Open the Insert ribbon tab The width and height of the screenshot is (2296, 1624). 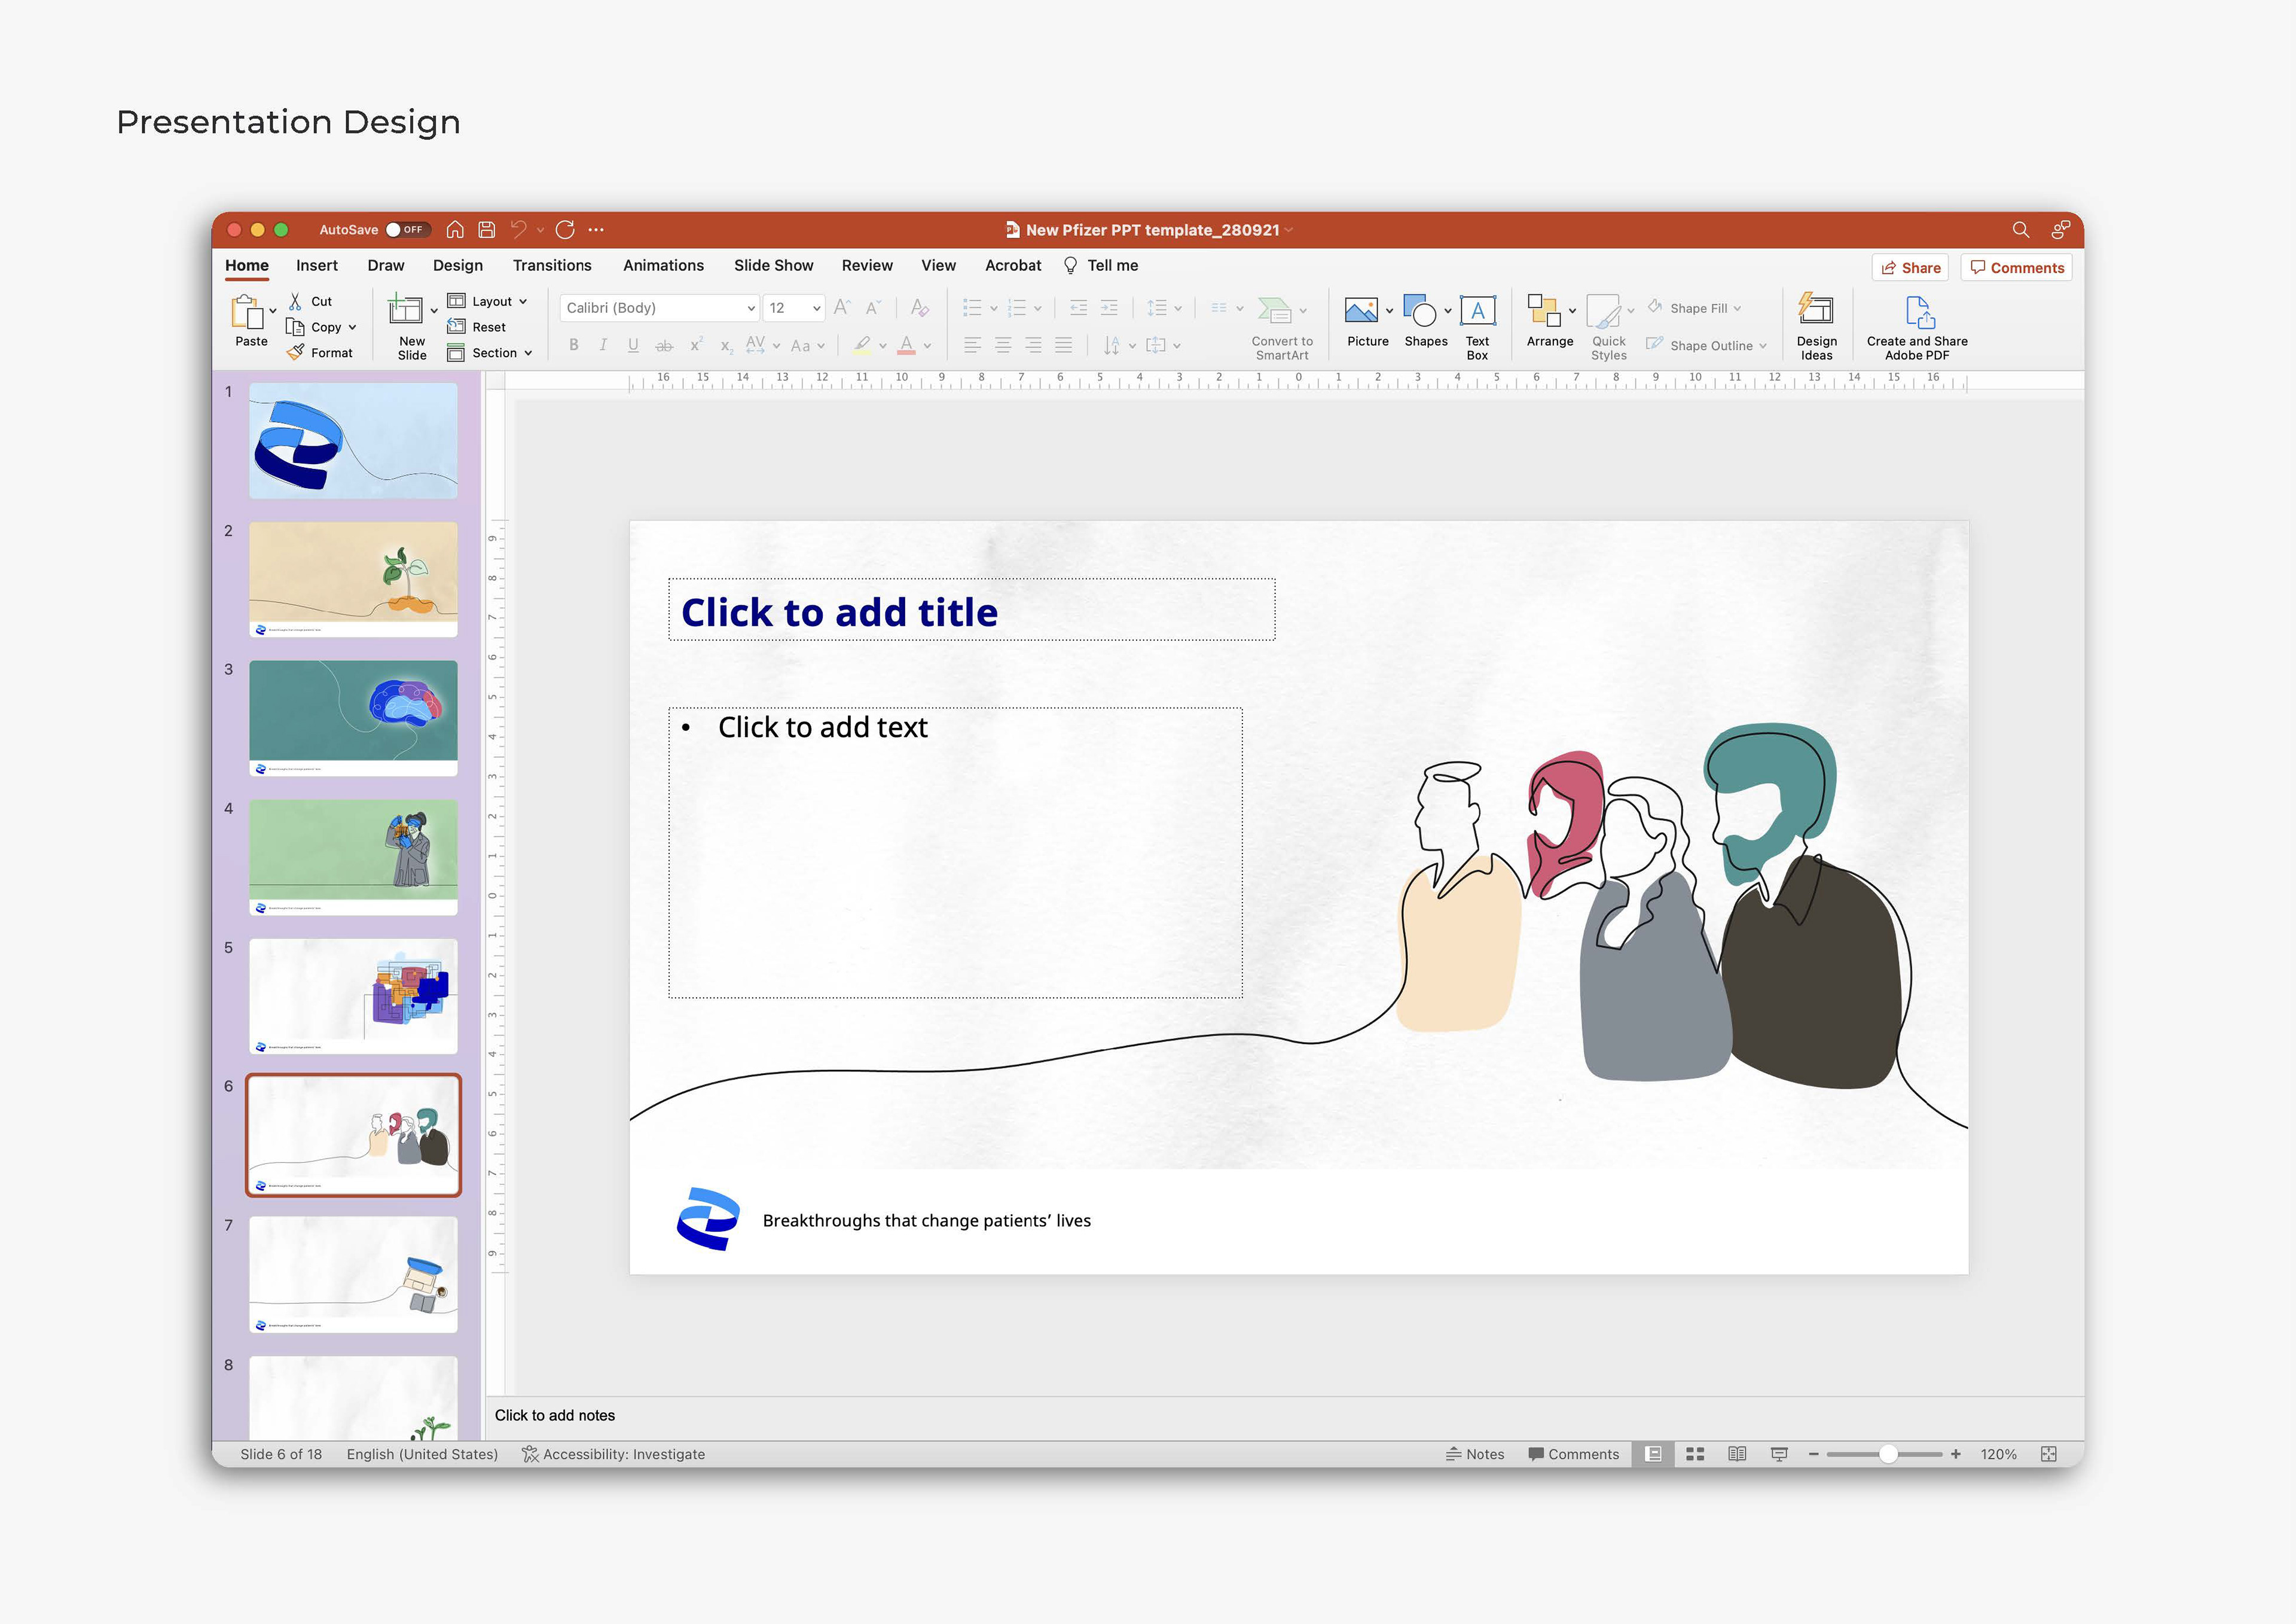point(317,265)
